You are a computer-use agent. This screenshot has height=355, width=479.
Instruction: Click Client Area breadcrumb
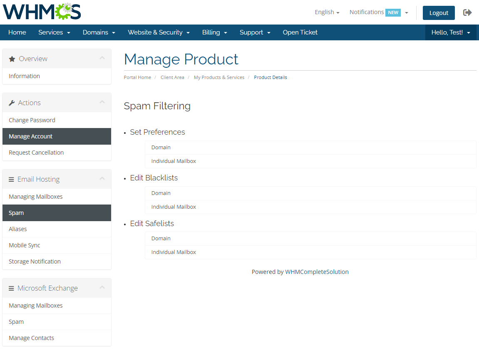[172, 77]
